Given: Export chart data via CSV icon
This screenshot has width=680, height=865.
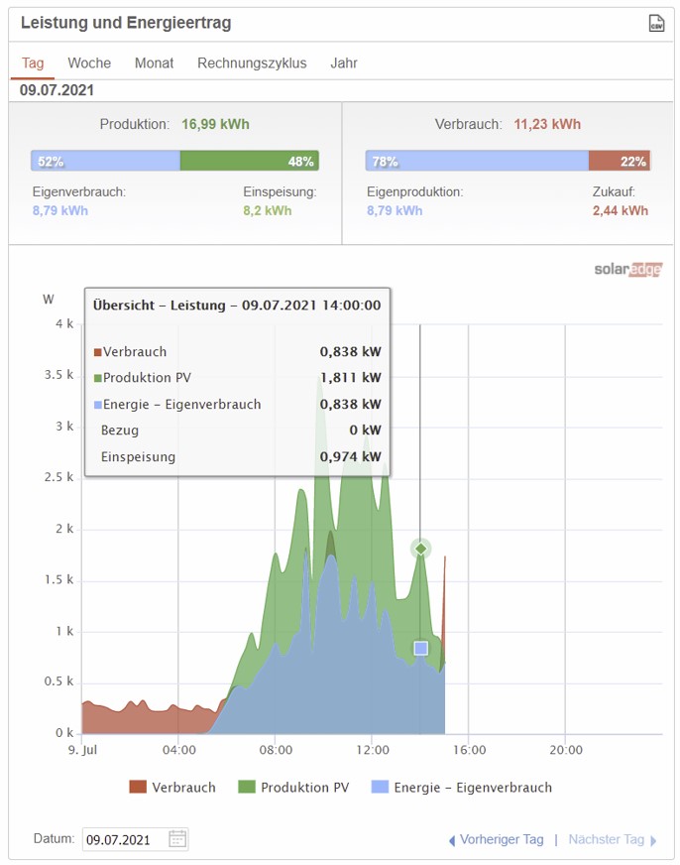Looking at the screenshot, I should pyautogui.click(x=654, y=23).
